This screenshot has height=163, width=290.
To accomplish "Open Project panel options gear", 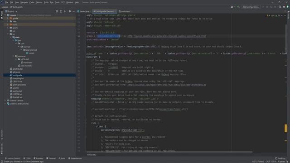I will [70, 11].
